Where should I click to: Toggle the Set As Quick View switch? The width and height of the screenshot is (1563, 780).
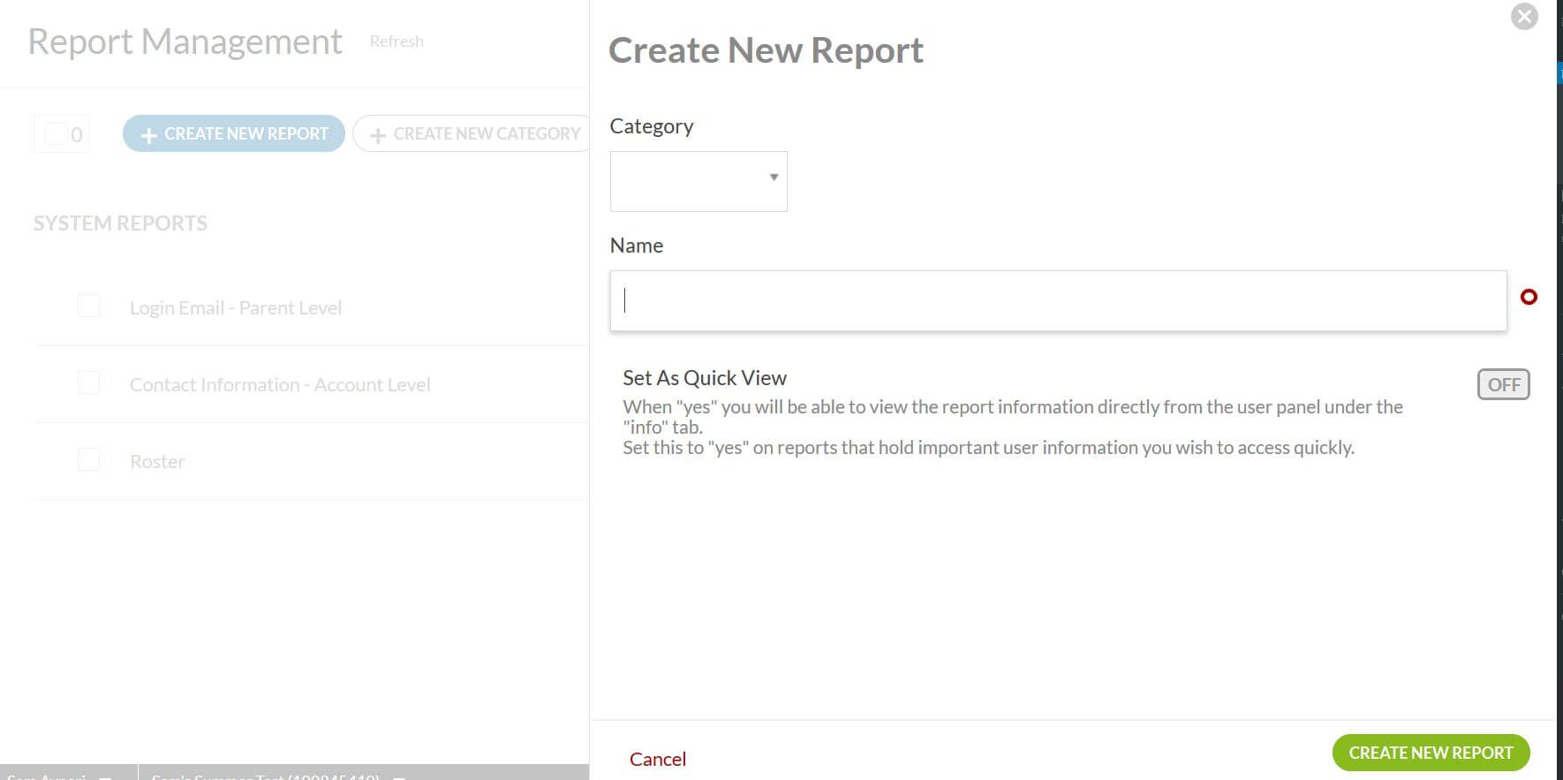click(1502, 384)
